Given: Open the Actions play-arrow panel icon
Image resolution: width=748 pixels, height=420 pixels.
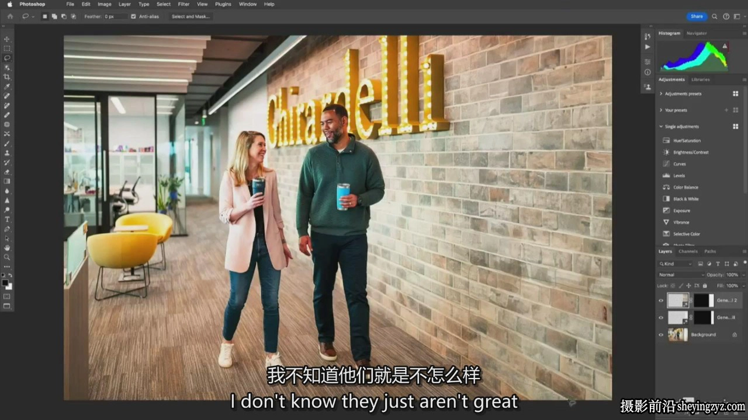Looking at the screenshot, I should pyautogui.click(x=647, y=47).
